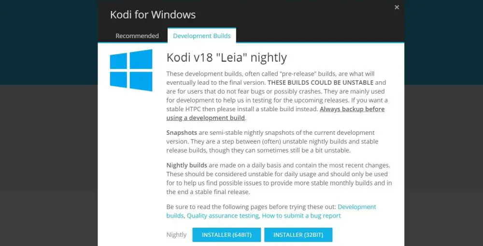Click the Kodi v18 "Leia" nightly heading
The height and width of the screenshot is (246, 483).
227,58
